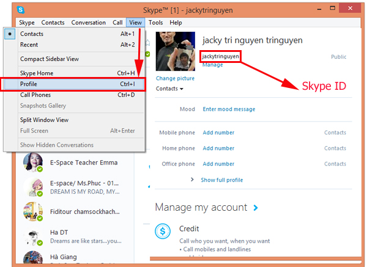Choose Profile from the View menu
Viewport: 367px width, 267px height.
(37, 84)
